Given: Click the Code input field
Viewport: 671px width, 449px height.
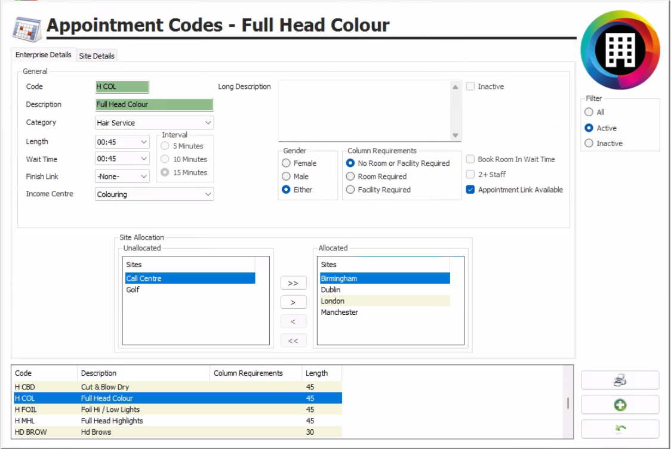Looking at the screenshot, I should click(x=122, y=87).
